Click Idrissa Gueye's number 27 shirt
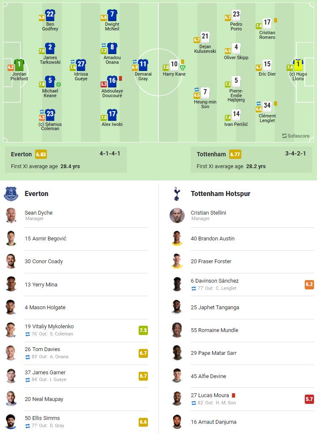Image resolution: width=317 pixels, height=436 pixels. (x=81, y=65)
